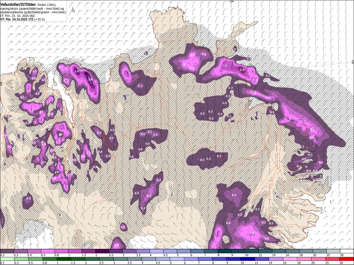Select the "2.0" precipitation value on the map
354x265 pixels.
242,70
